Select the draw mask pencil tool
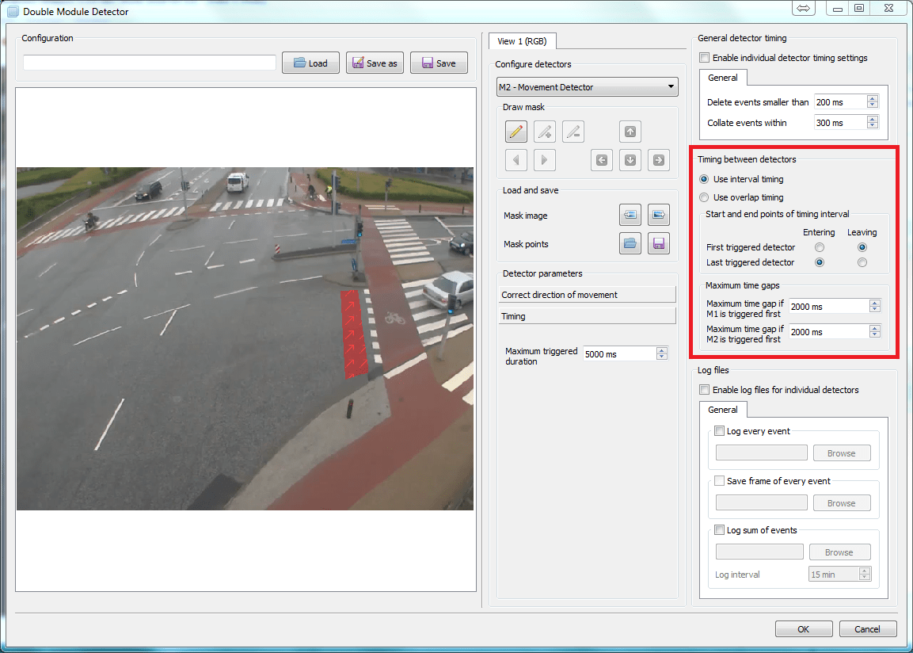The image size is (913, 653). [516, 132]
